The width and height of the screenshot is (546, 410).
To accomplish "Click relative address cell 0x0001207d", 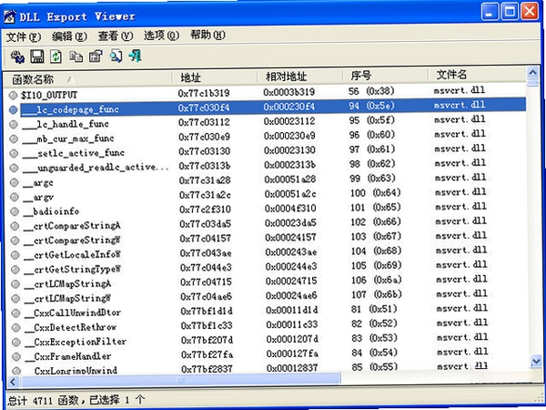I will pyautogui.click(x=292, y=339).
